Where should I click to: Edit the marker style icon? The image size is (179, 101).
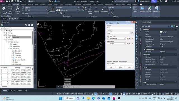pyautogui.click(x=128, y=44)
